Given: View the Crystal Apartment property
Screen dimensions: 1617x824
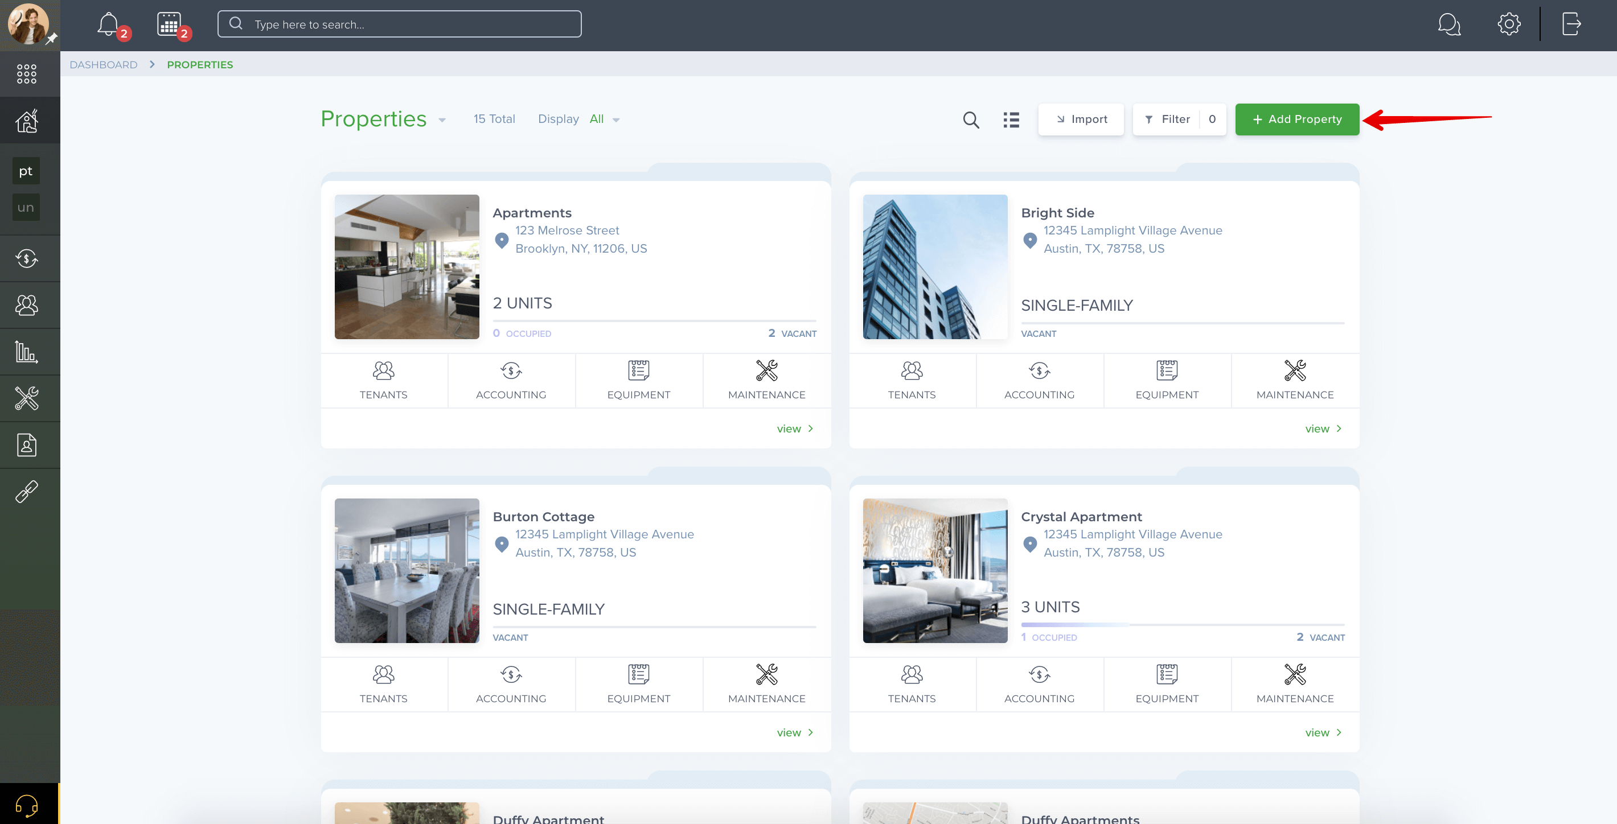Looking at the screenshot, I should tap(1323, 732).
